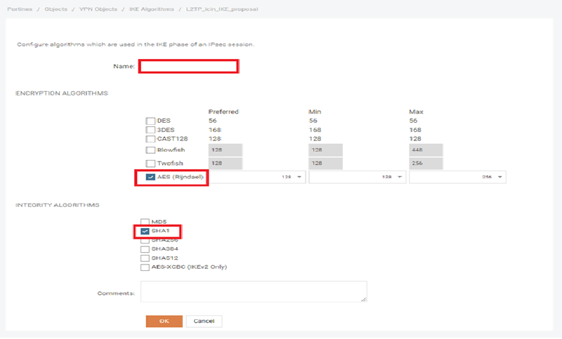Click the Cancel button
562x339 pixels.
204,321
